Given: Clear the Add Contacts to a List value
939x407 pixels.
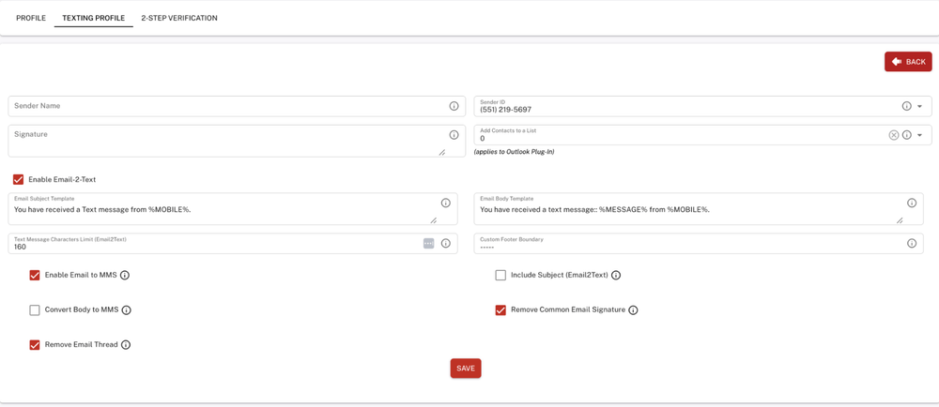Looking at the screenshot, I should point(894,135).
